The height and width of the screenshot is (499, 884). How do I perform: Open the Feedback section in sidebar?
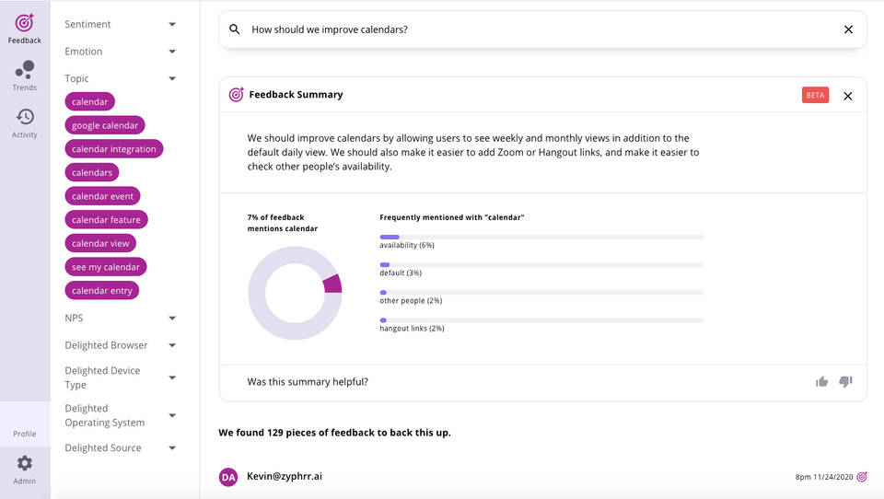point(24,29)
